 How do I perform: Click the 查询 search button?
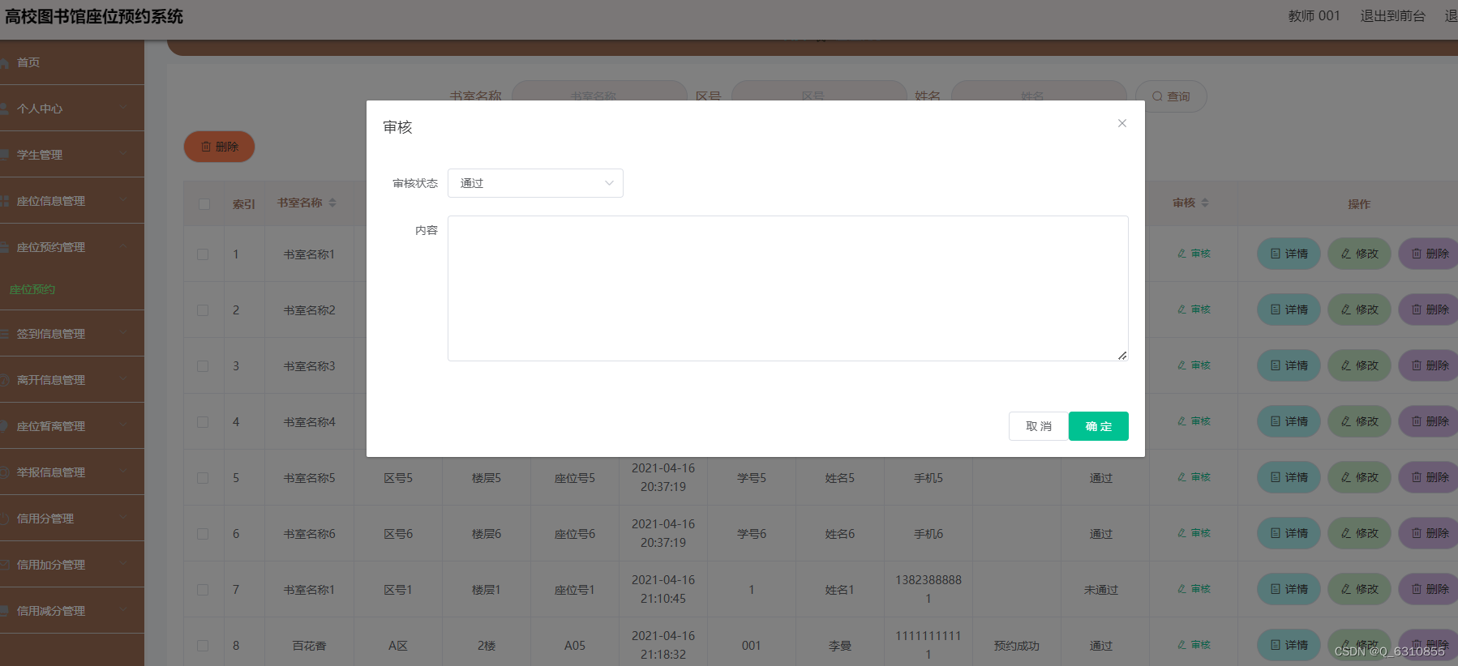[x=1171, y=96]
